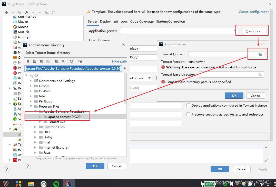Add new configuration with plus icon
The width and height of the screenshot is (276, 187).
6,13
